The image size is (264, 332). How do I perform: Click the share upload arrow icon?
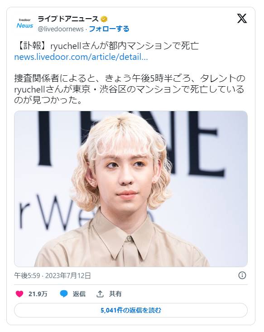[x=100, y=294]
